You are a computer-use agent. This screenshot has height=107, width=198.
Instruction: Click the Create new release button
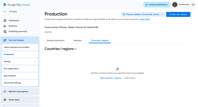(178, 14)
